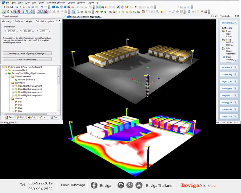The height and width of the screenshot is (193, 241).
Task: Expand the Luminaires Used tree node
Action: [6, 70]
